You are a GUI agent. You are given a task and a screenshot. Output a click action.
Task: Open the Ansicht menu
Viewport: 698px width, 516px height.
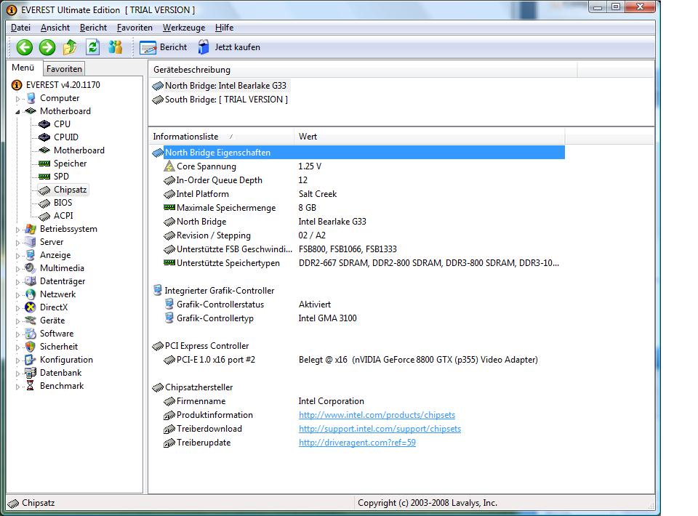[x=55, y=28]
